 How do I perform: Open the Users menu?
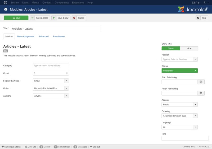pos(25,3)
